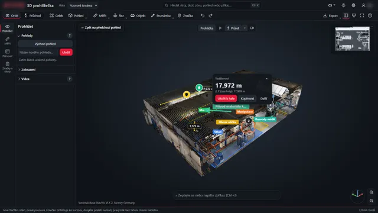
Task: Save the view with Uložit
Action: pyautogui.click(x=66, y=53)
